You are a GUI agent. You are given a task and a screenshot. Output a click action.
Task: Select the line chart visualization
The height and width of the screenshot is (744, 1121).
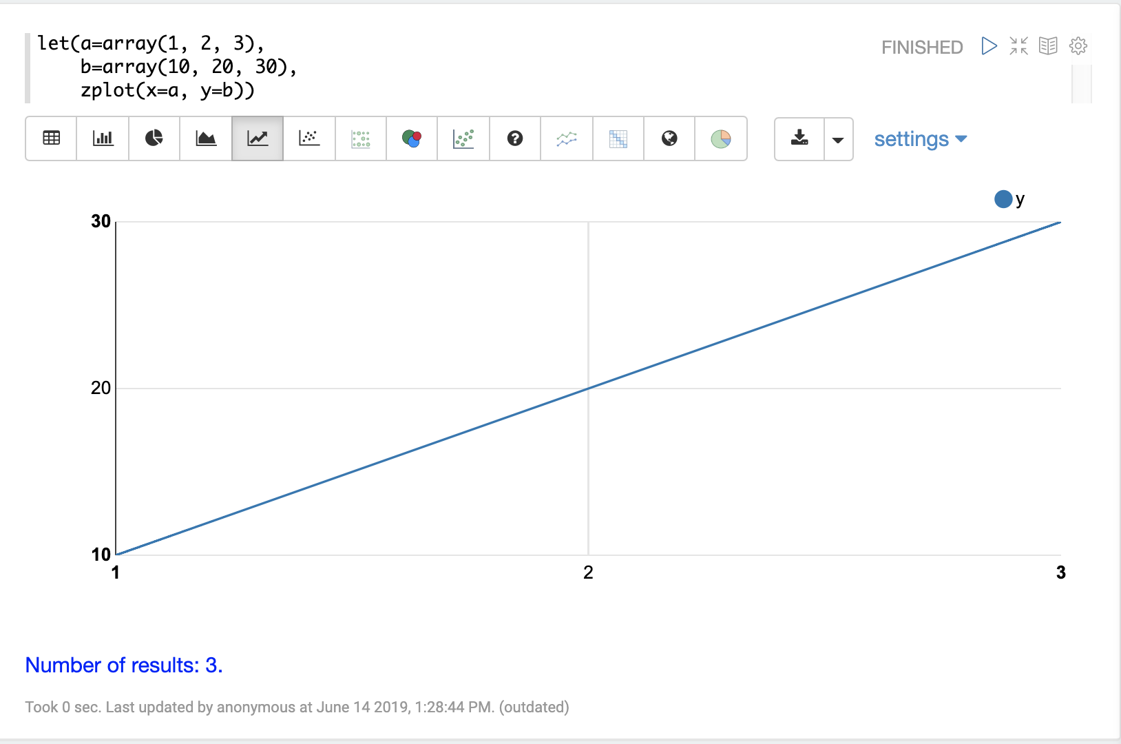pos(258,138)
